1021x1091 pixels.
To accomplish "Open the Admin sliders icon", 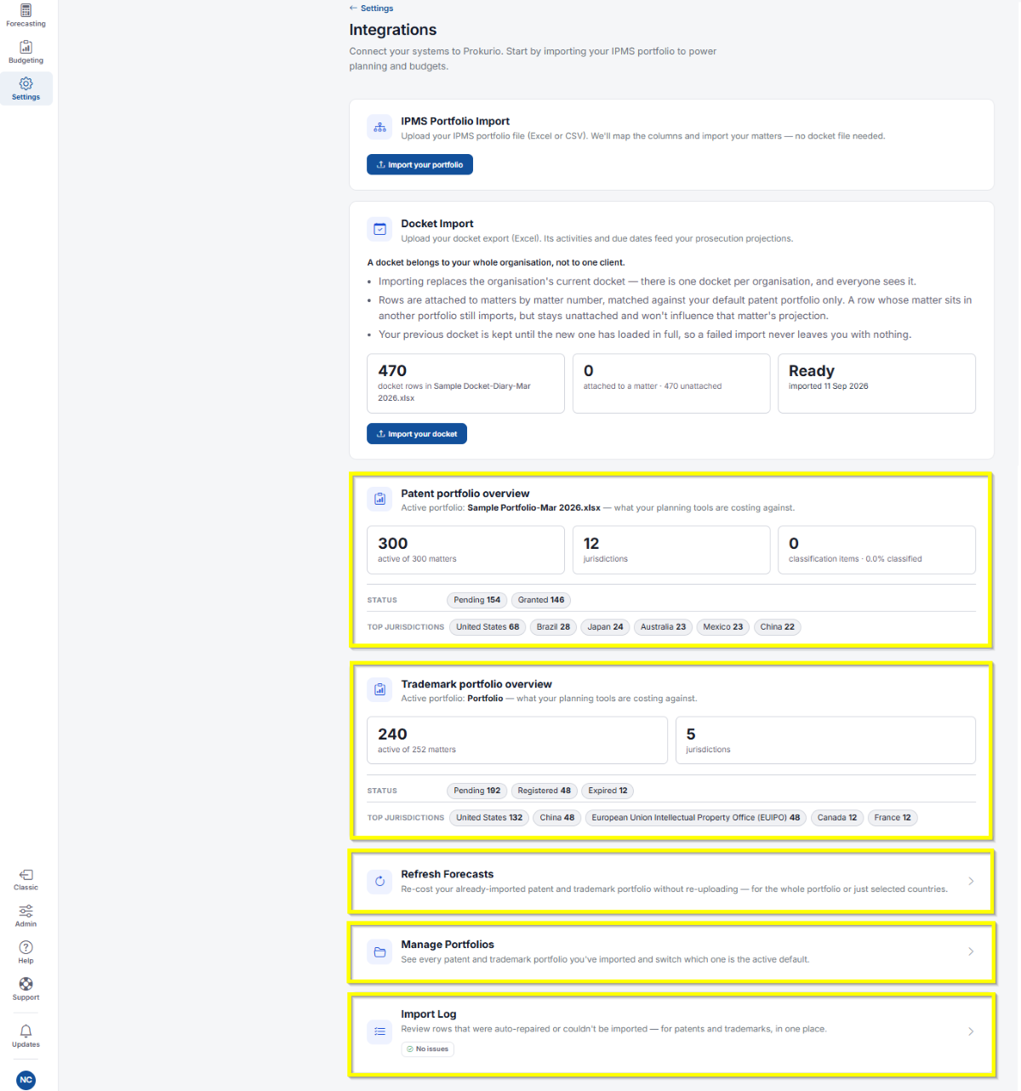I will click(26, 916).
